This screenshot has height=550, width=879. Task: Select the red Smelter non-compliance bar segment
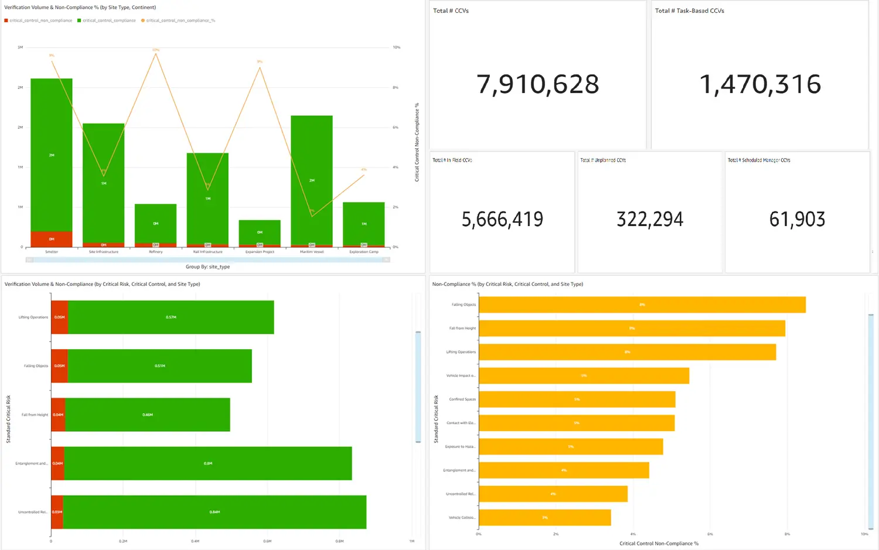[52, 238]
